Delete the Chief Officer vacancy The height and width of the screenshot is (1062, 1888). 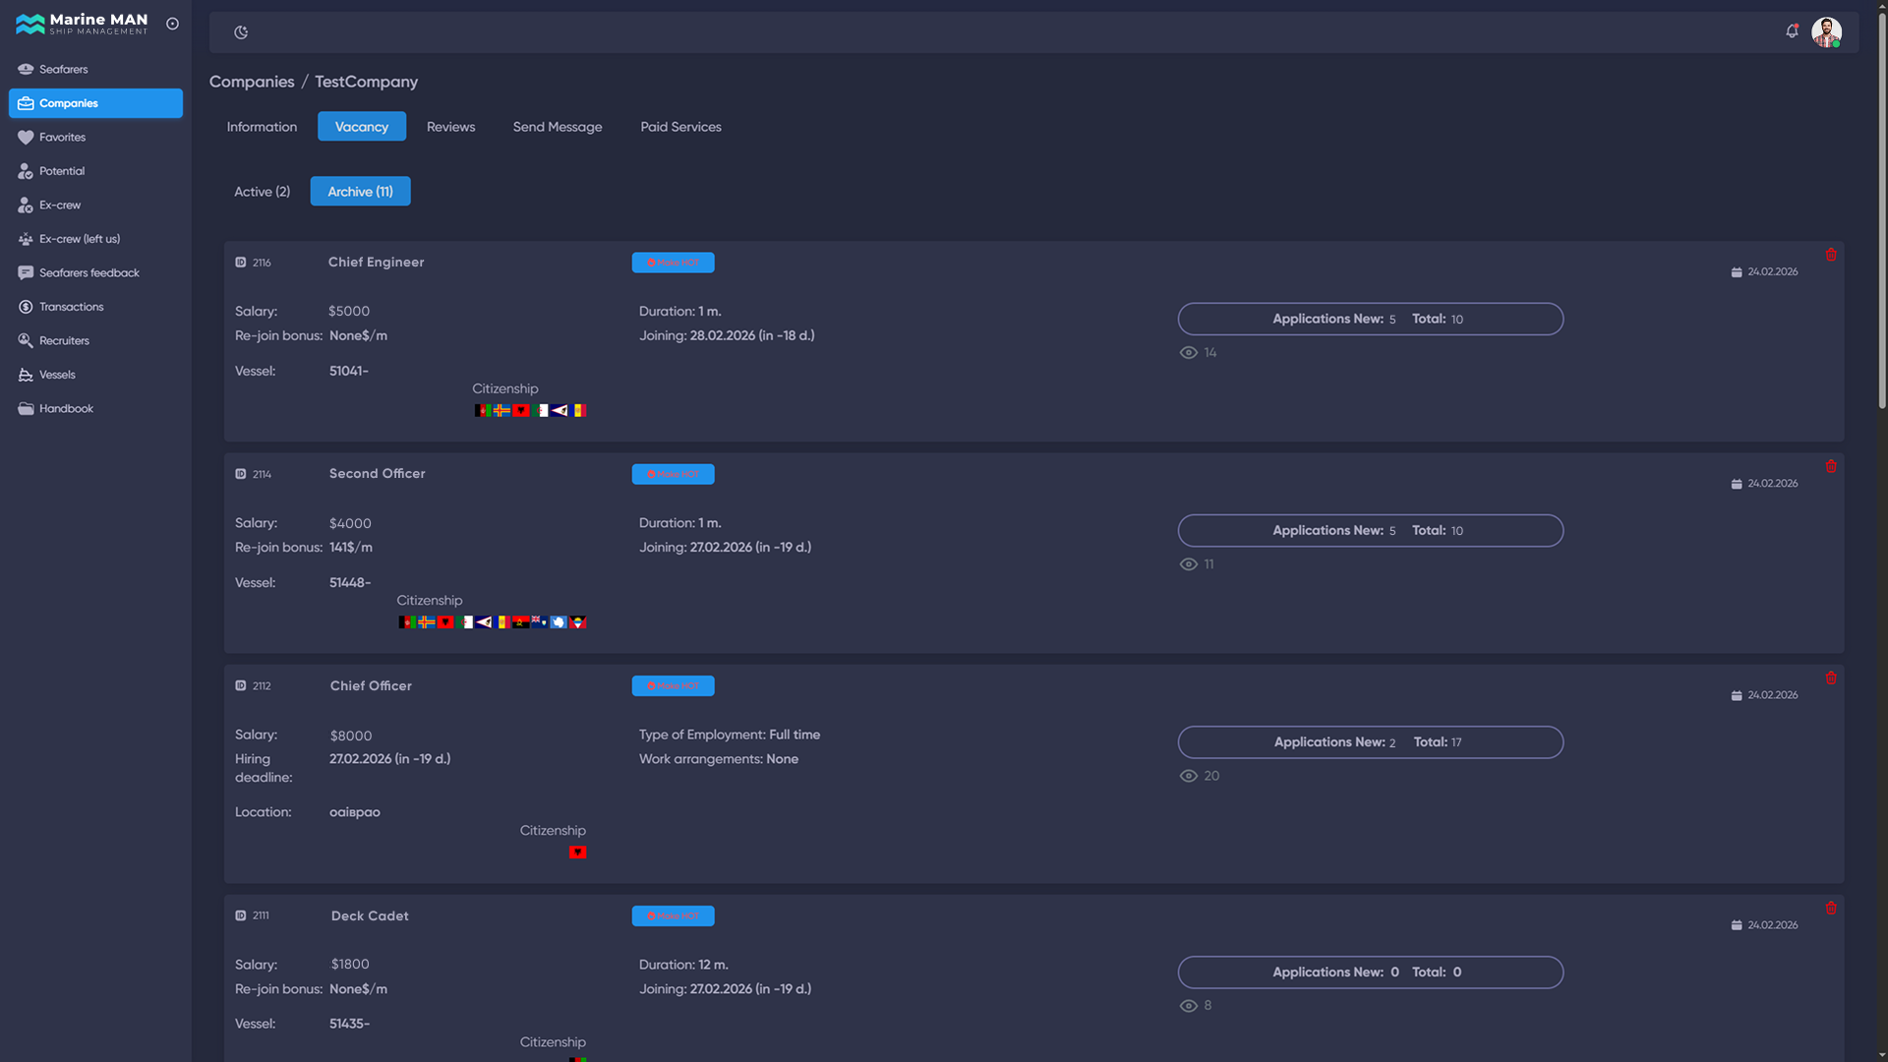click(1831, 678)
